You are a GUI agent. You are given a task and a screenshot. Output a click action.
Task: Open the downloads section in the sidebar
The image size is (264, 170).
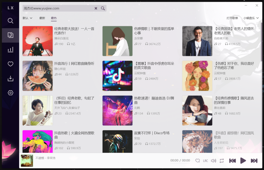(x=10, y=78)
